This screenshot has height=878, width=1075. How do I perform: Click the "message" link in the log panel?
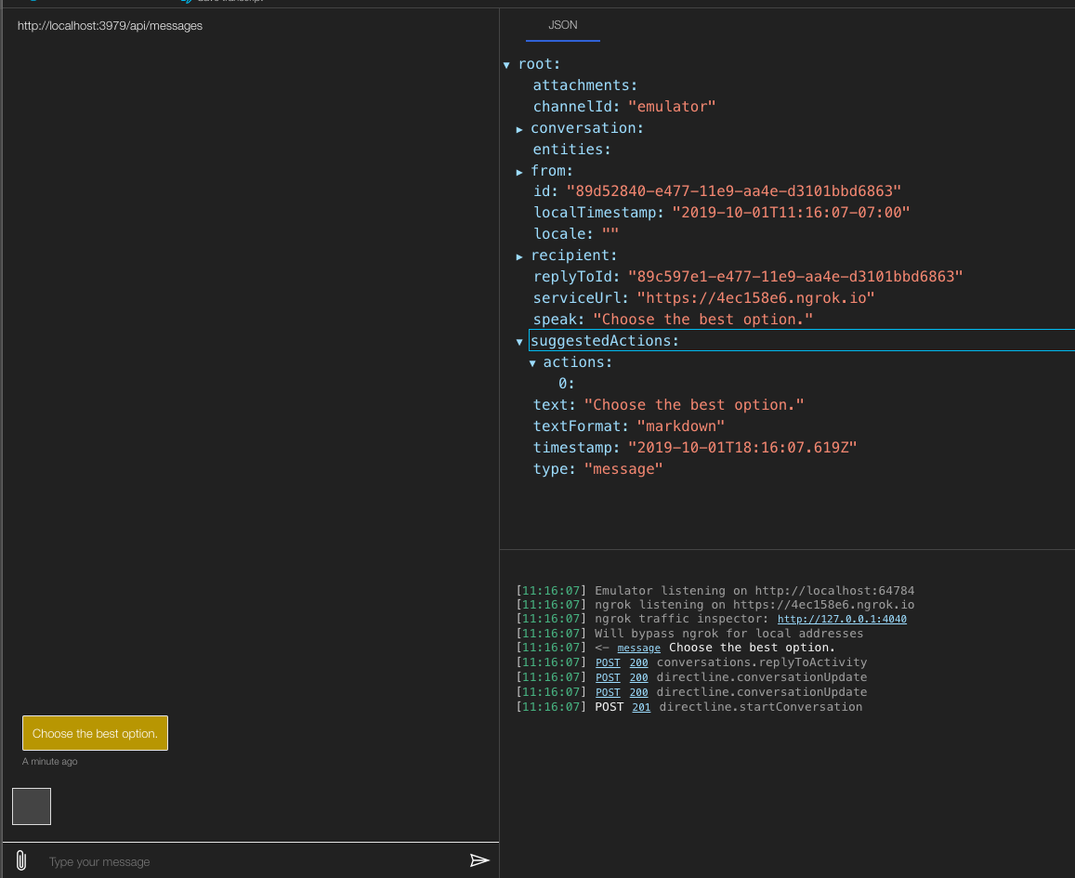(639, 648)
